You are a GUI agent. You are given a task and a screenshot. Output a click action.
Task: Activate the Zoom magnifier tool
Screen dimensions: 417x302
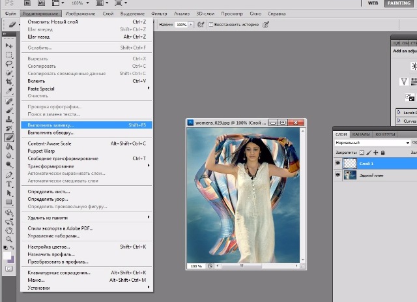click(x=9, y=239)
